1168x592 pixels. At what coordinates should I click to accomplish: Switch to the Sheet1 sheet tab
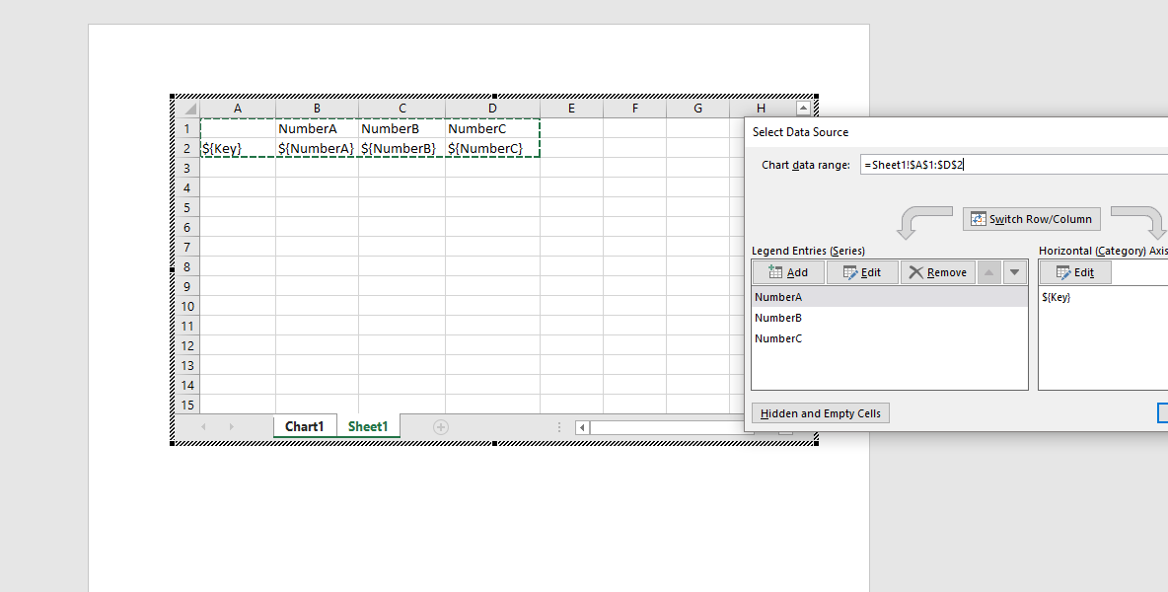[368, 426]
